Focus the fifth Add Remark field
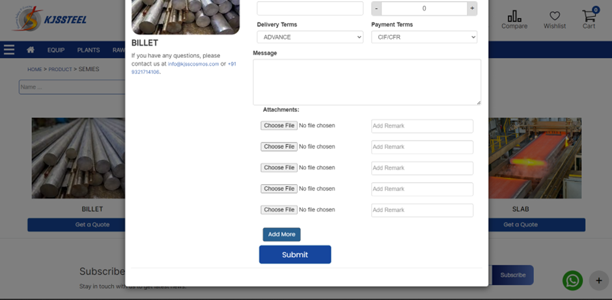This screenshot has height=300, width=612. [x=423, y=210]
